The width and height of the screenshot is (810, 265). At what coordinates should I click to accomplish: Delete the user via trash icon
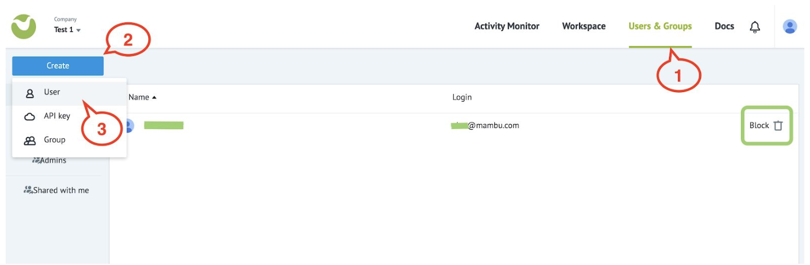click(778, 126)
